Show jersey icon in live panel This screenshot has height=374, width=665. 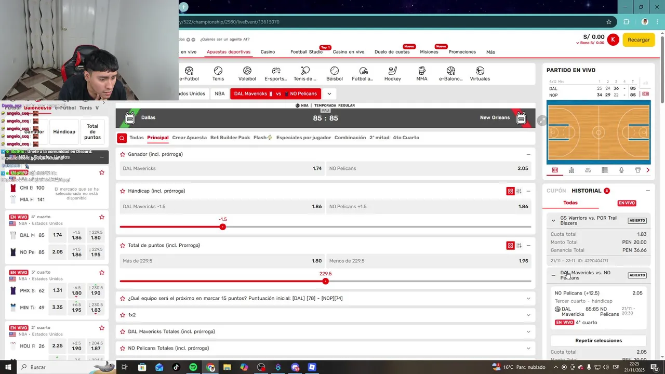coord(638,170)
